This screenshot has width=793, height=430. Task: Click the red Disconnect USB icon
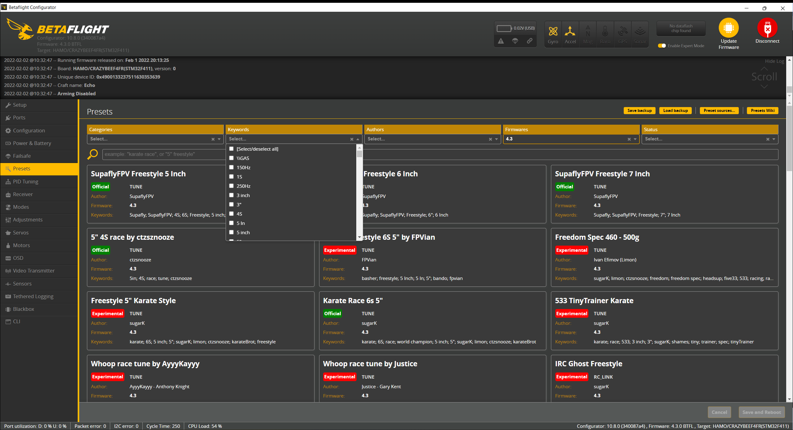(767, 28)
